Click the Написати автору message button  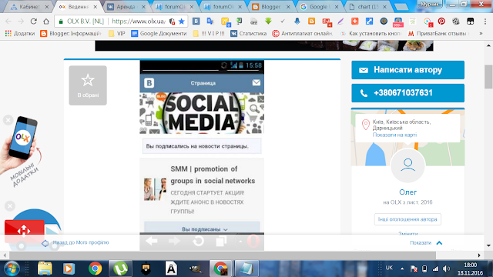tap(407, 70)
